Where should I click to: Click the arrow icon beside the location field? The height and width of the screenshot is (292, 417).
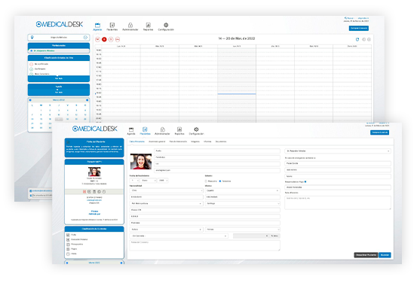86,38
